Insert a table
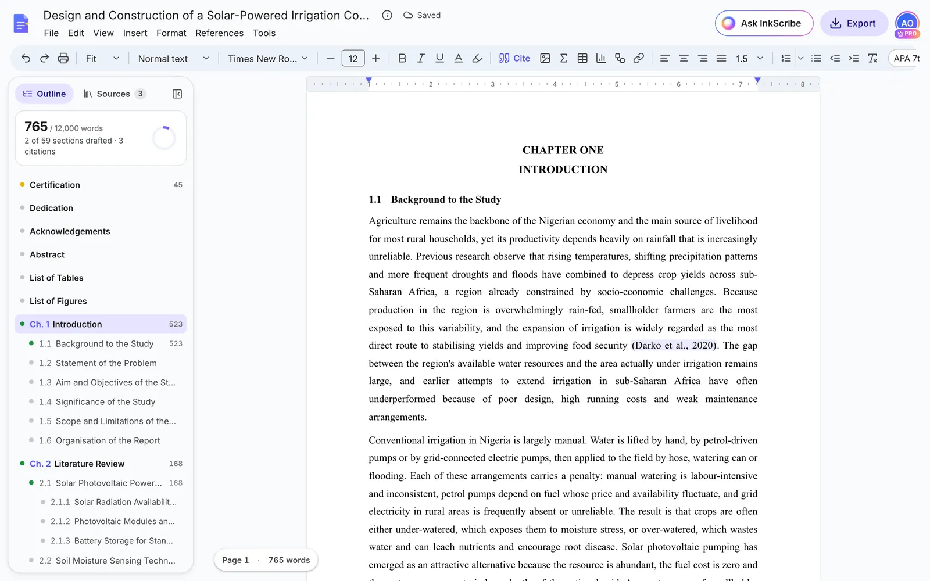Image resolution: width=930 pixels, height=581 pixels. [x=582, y=58]
